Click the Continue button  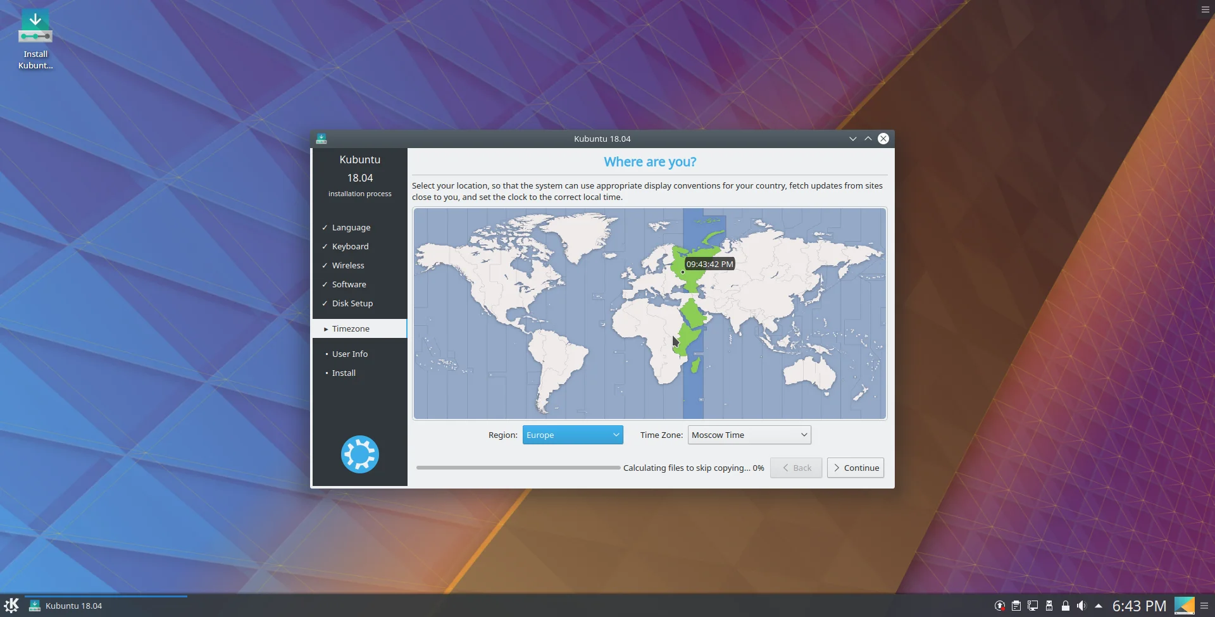pos(856,468)
